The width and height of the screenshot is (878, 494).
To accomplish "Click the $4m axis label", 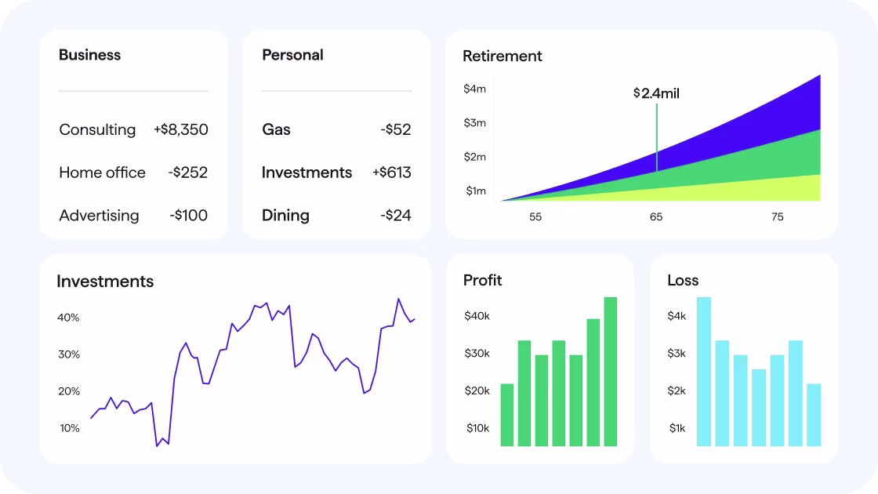I will tap(473, 89).
